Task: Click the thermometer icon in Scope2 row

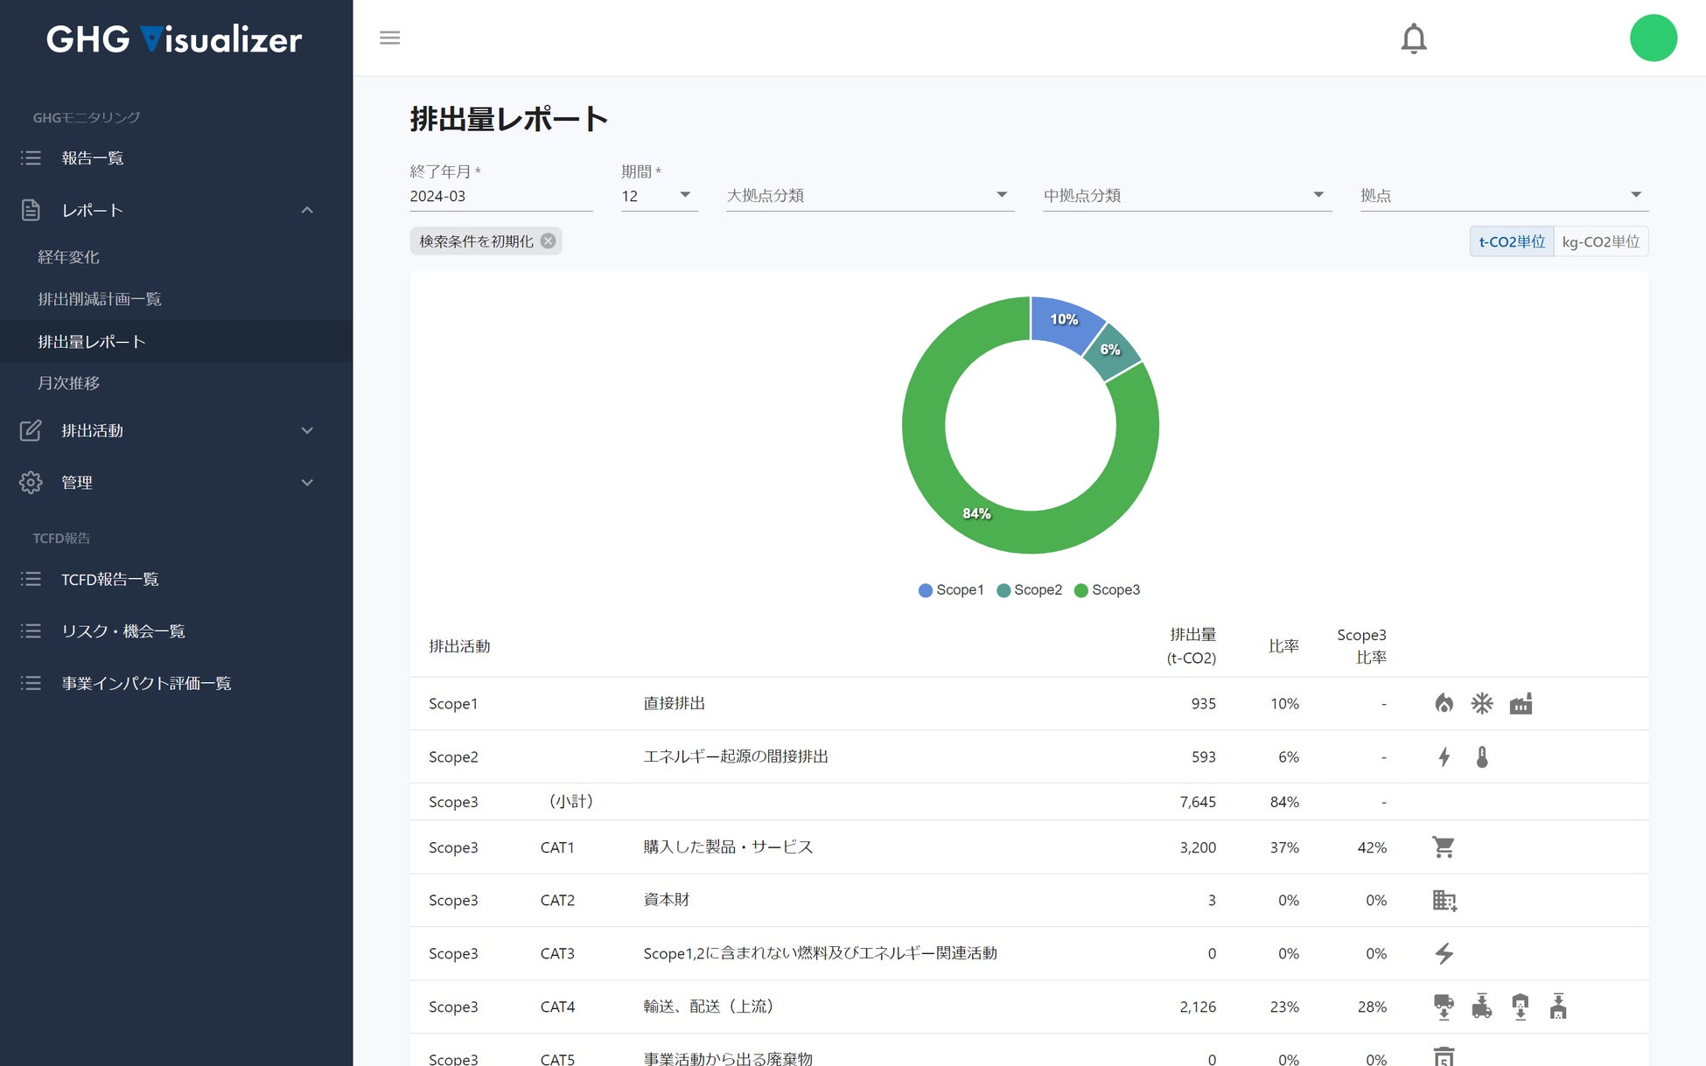Action: [x=1481, y=756]
